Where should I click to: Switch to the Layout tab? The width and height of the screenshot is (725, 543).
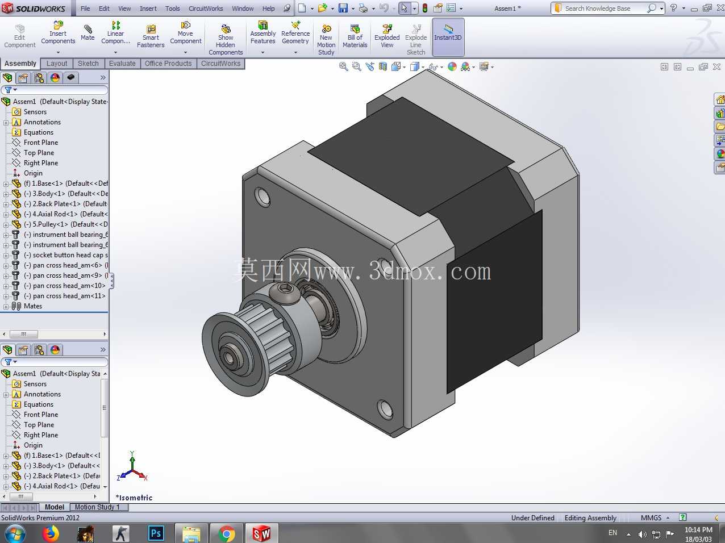[x=57, y=64]
